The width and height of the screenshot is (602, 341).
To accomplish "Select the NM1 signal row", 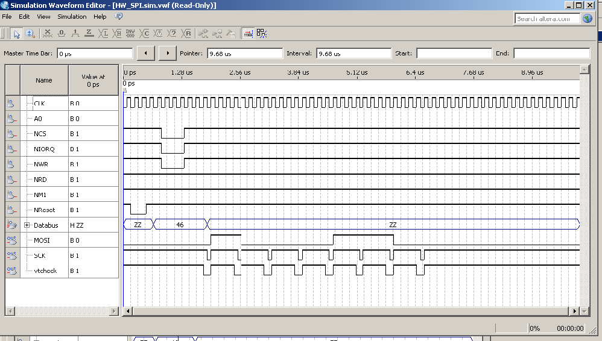I will coord(62,195).
